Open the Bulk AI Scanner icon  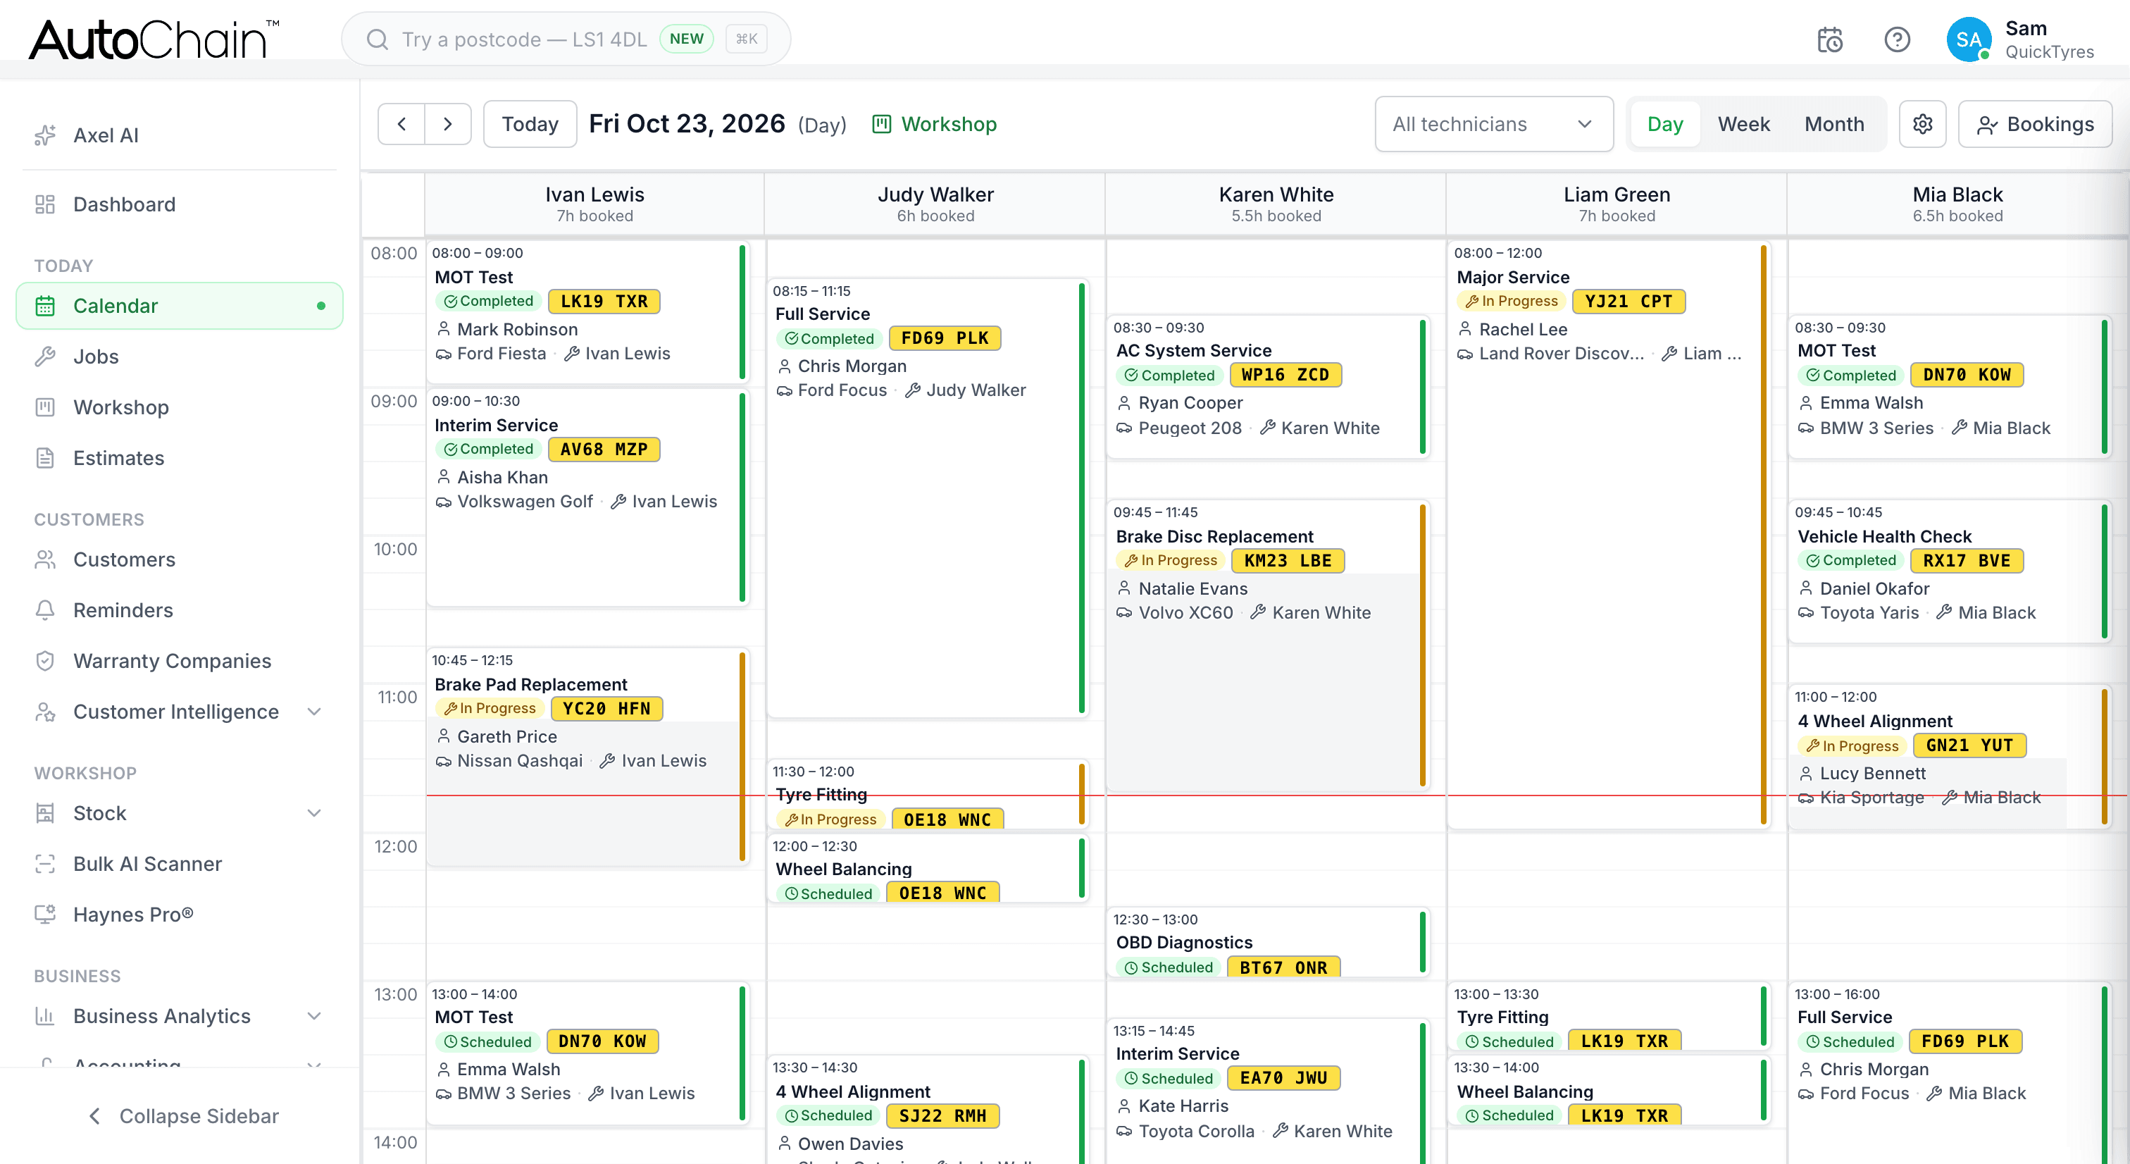44,864
